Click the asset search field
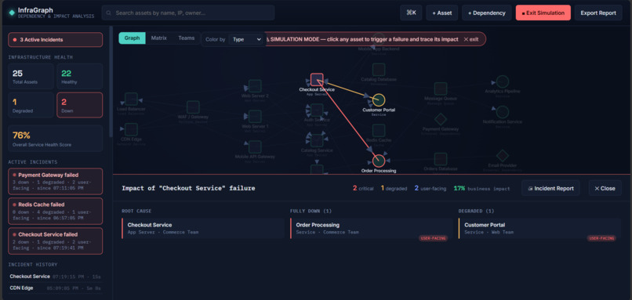The height and width of the screenshot is (300, 632). tap(188, 13)
